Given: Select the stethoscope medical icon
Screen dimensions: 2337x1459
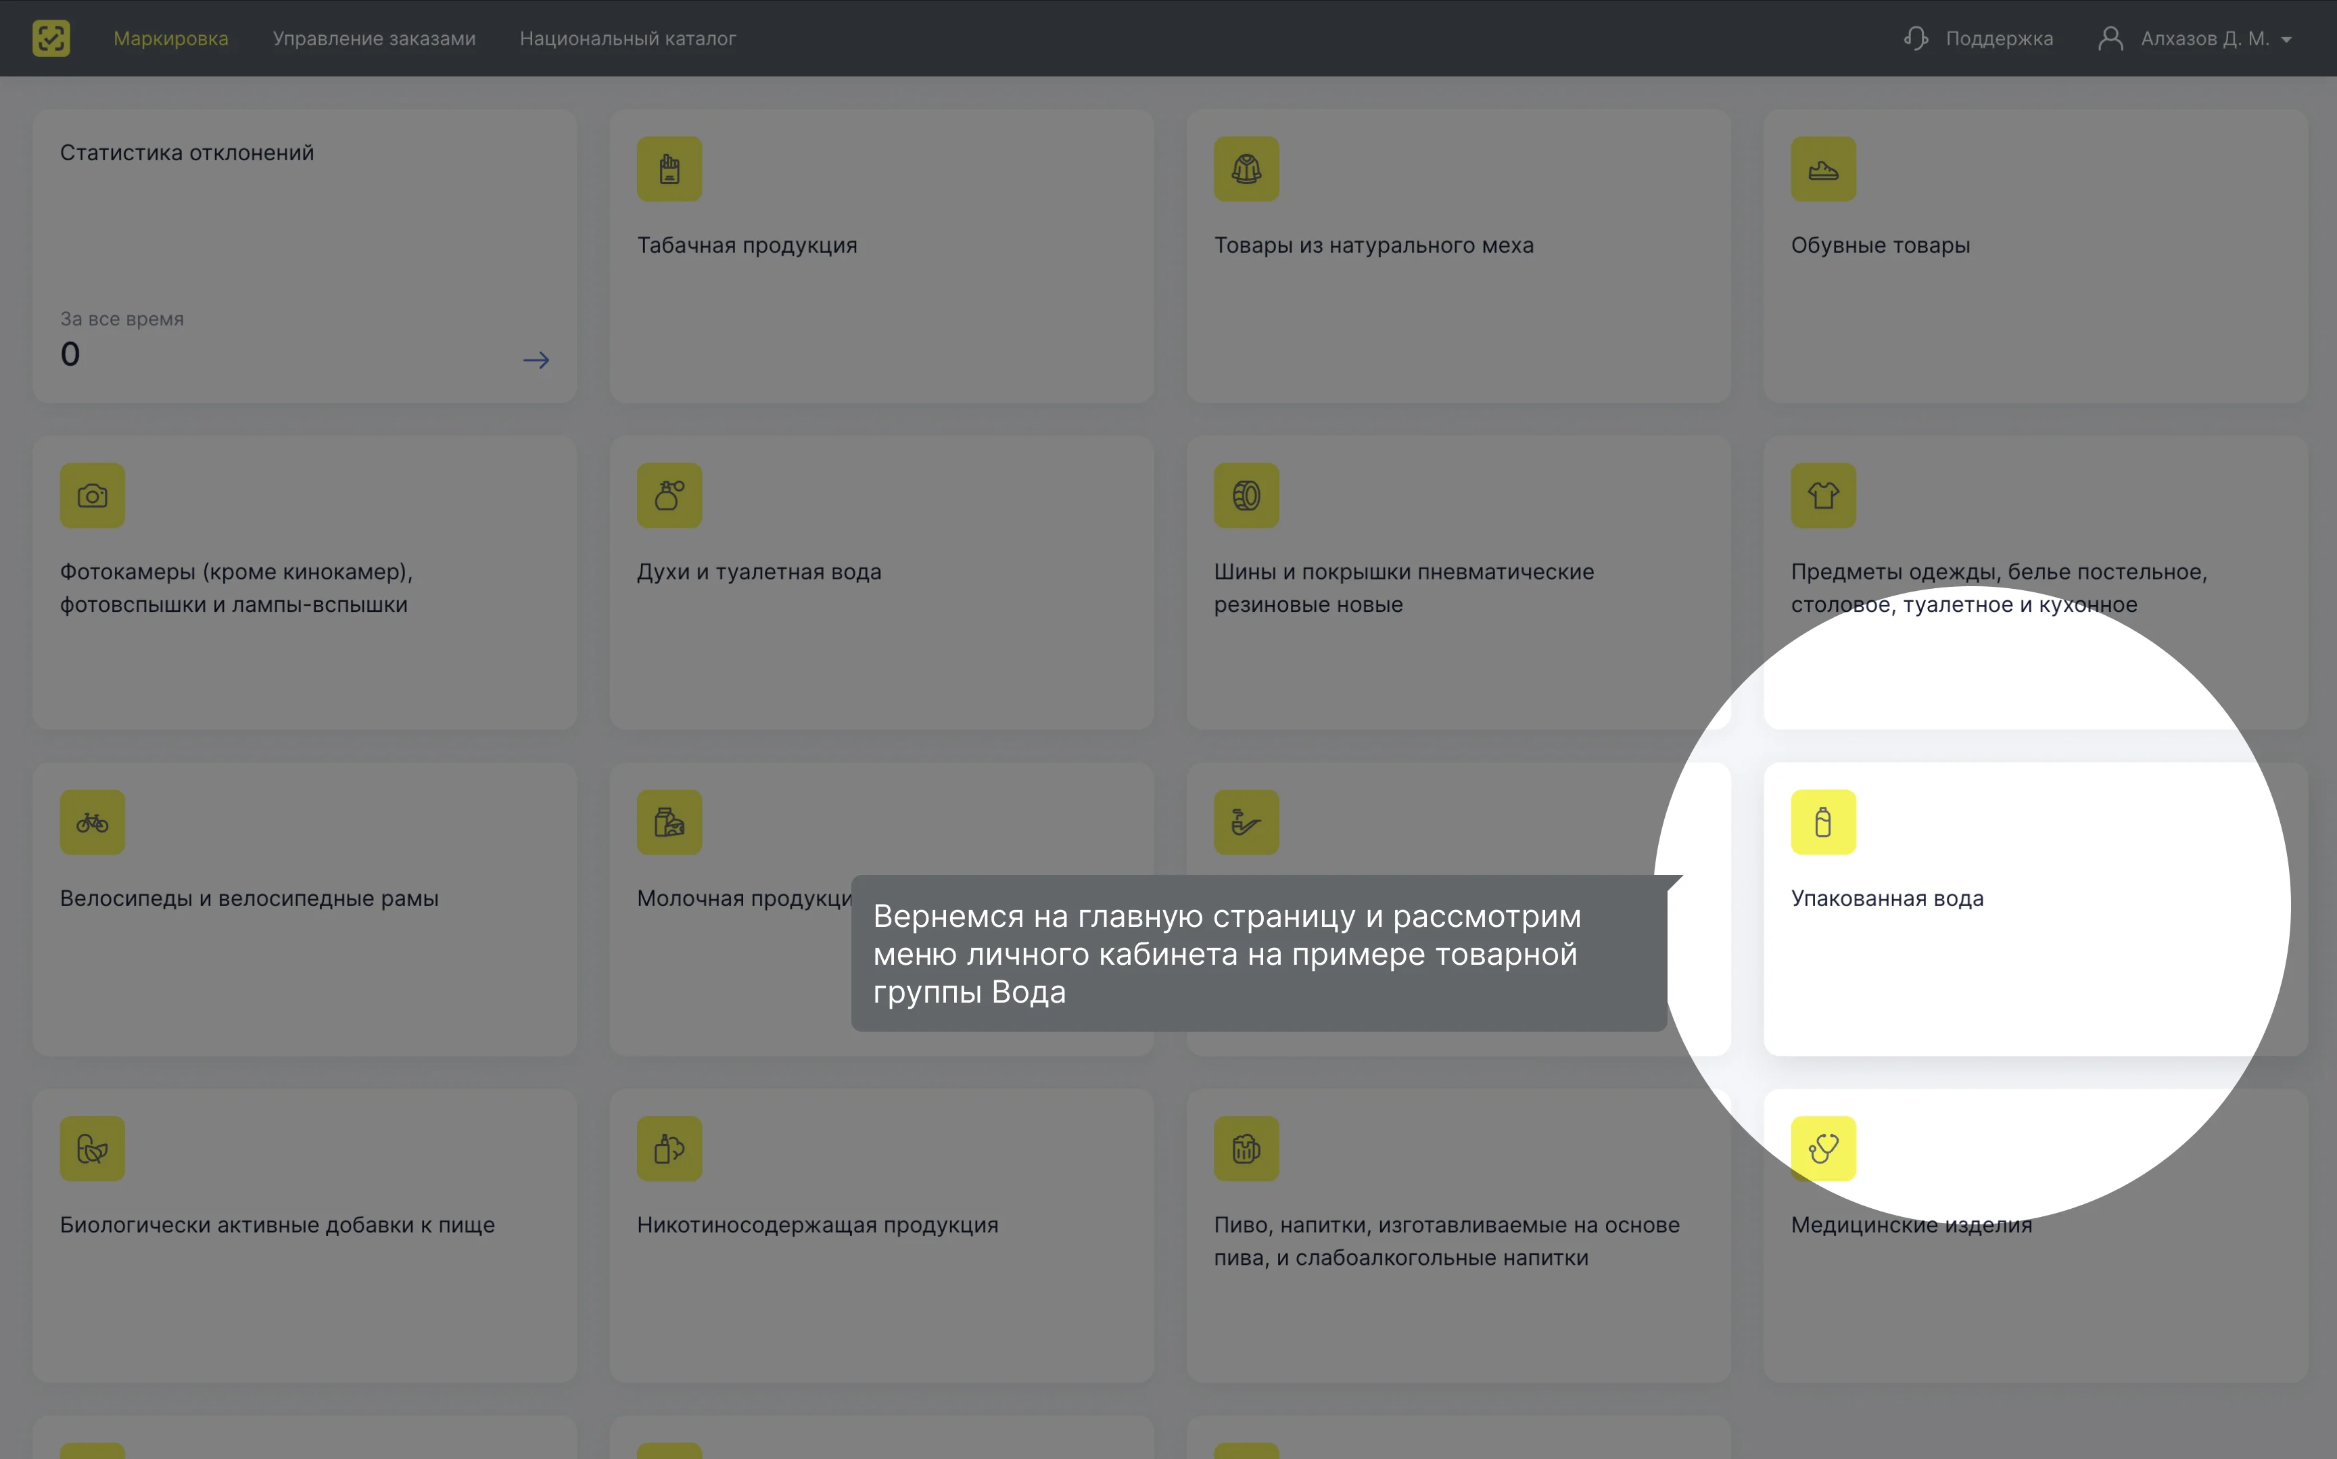Looking at the screenshot, I should tap(1824, 1148).
